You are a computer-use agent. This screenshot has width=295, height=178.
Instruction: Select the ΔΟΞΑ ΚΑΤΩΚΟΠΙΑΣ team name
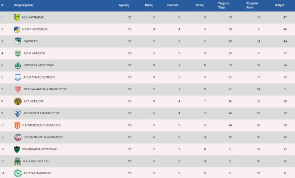pyautogui.click(x=36, y=161)
